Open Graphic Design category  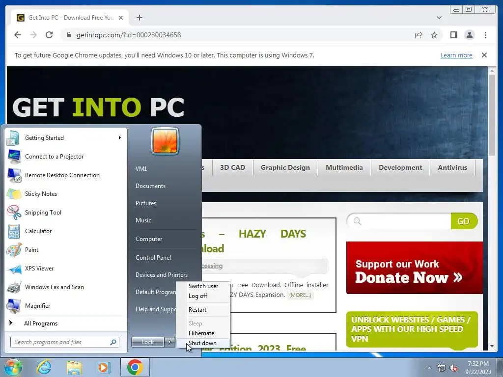[x=285, y=168]
